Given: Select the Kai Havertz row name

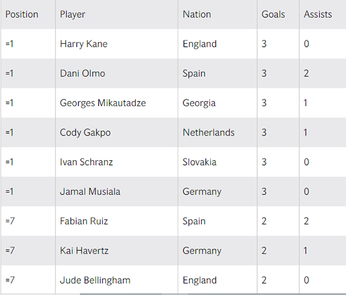Looking at the screenshot, I should (x=83, y=250).
